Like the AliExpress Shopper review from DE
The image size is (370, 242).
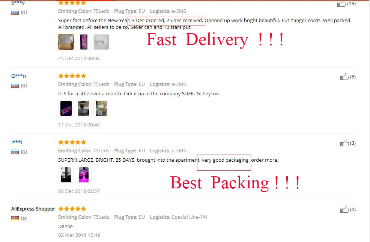pyautogui.click(x=344, y=209)
